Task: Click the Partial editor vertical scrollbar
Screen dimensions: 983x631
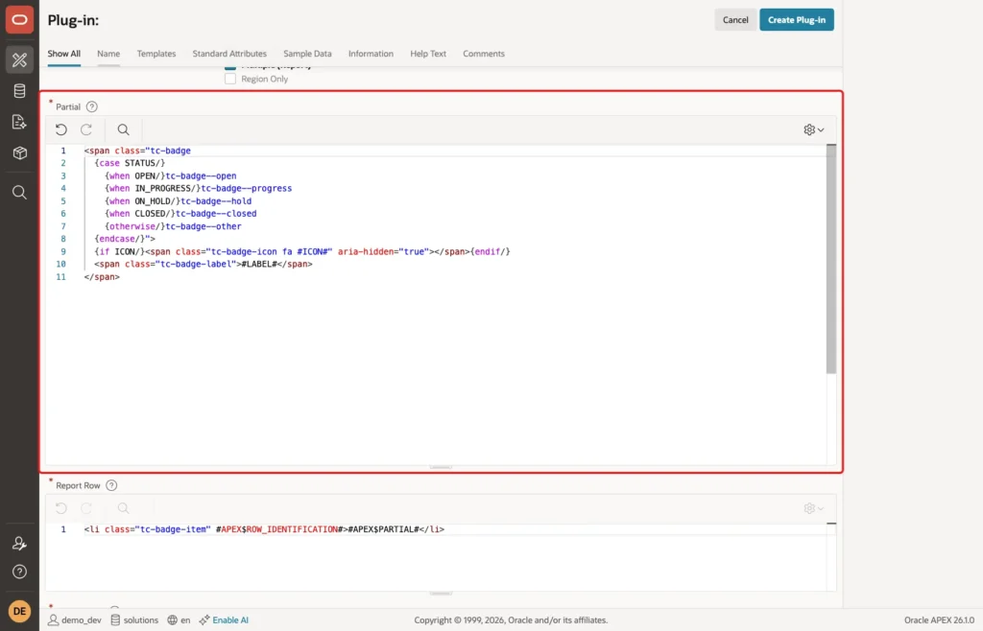Action: coord(830,259)
